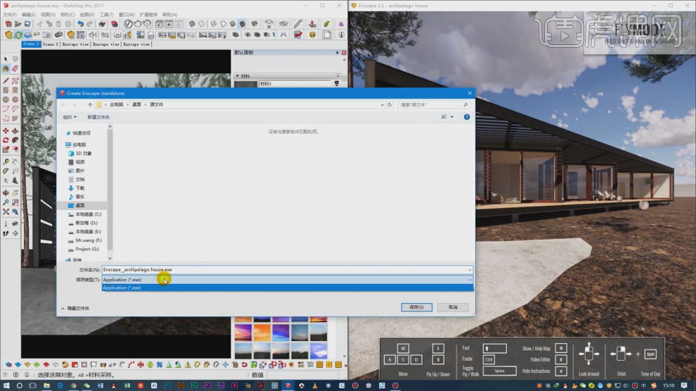Expand file name history dropdown arrow
The width and height of the screenshot is (696, 391).
pyautogui.click(x=470, y=269)
